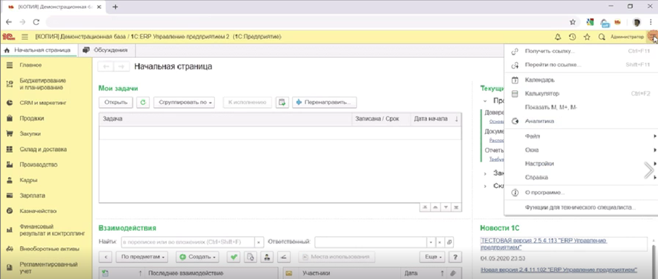This screenshot has height=279, width=658.
Task: Switch to the Обсуждения tab
Action: tap(105, 51)
